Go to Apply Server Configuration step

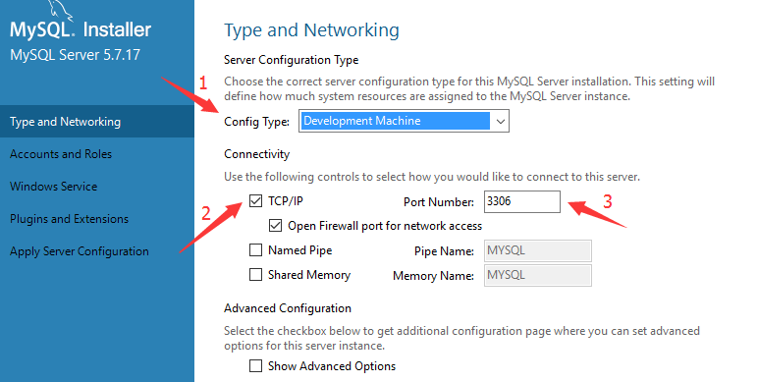(96, 251)
